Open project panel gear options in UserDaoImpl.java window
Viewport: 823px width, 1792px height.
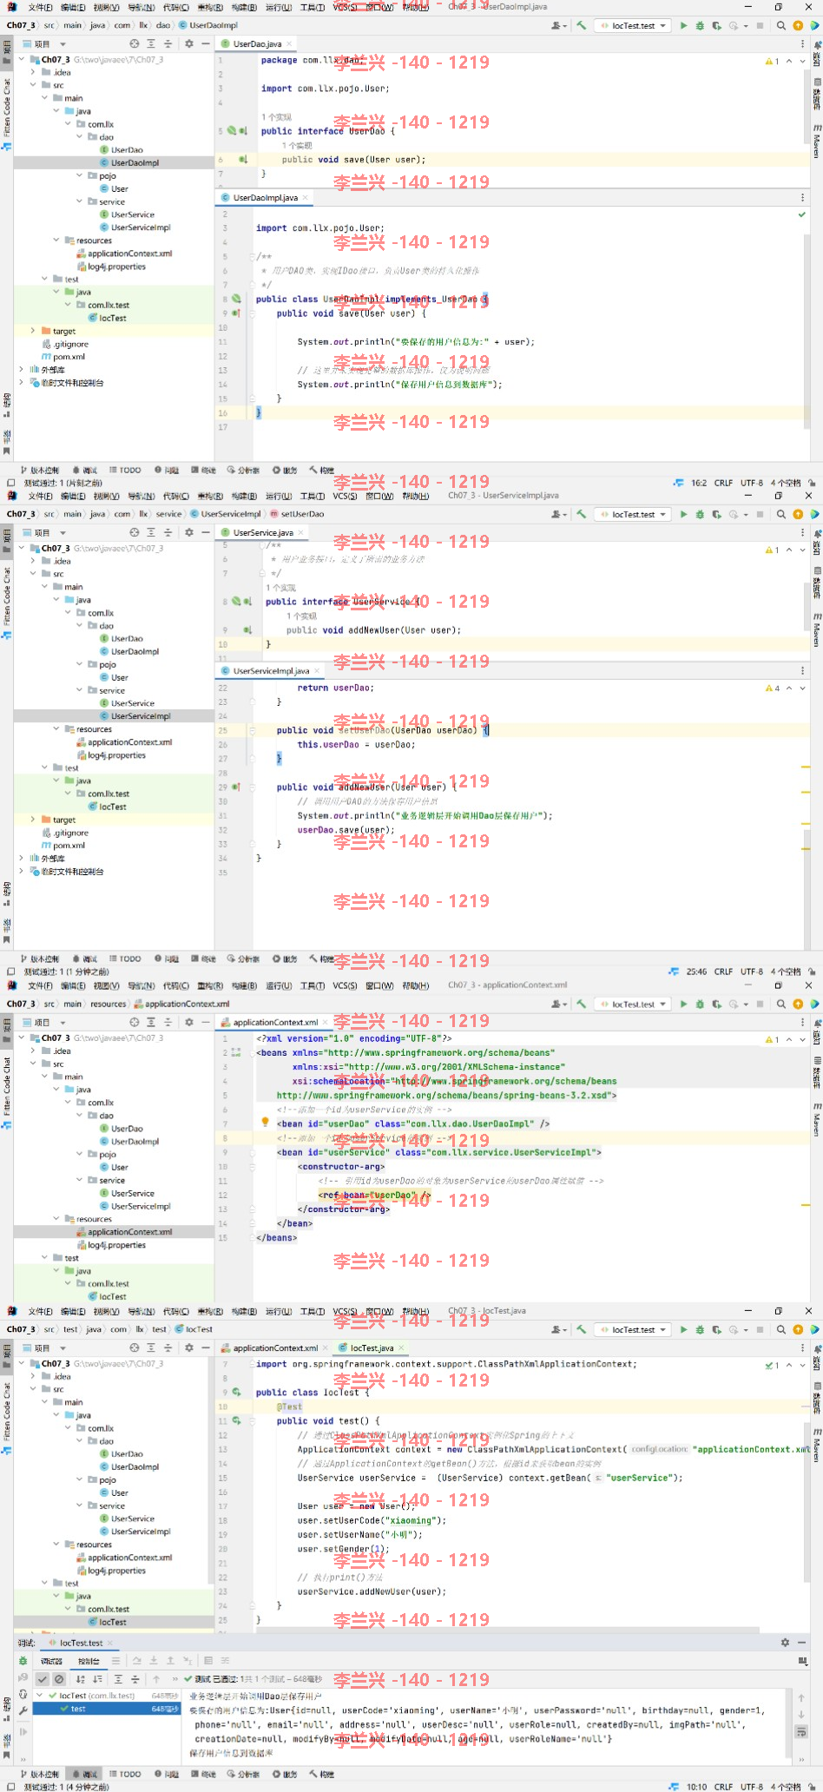coord(188,43)
